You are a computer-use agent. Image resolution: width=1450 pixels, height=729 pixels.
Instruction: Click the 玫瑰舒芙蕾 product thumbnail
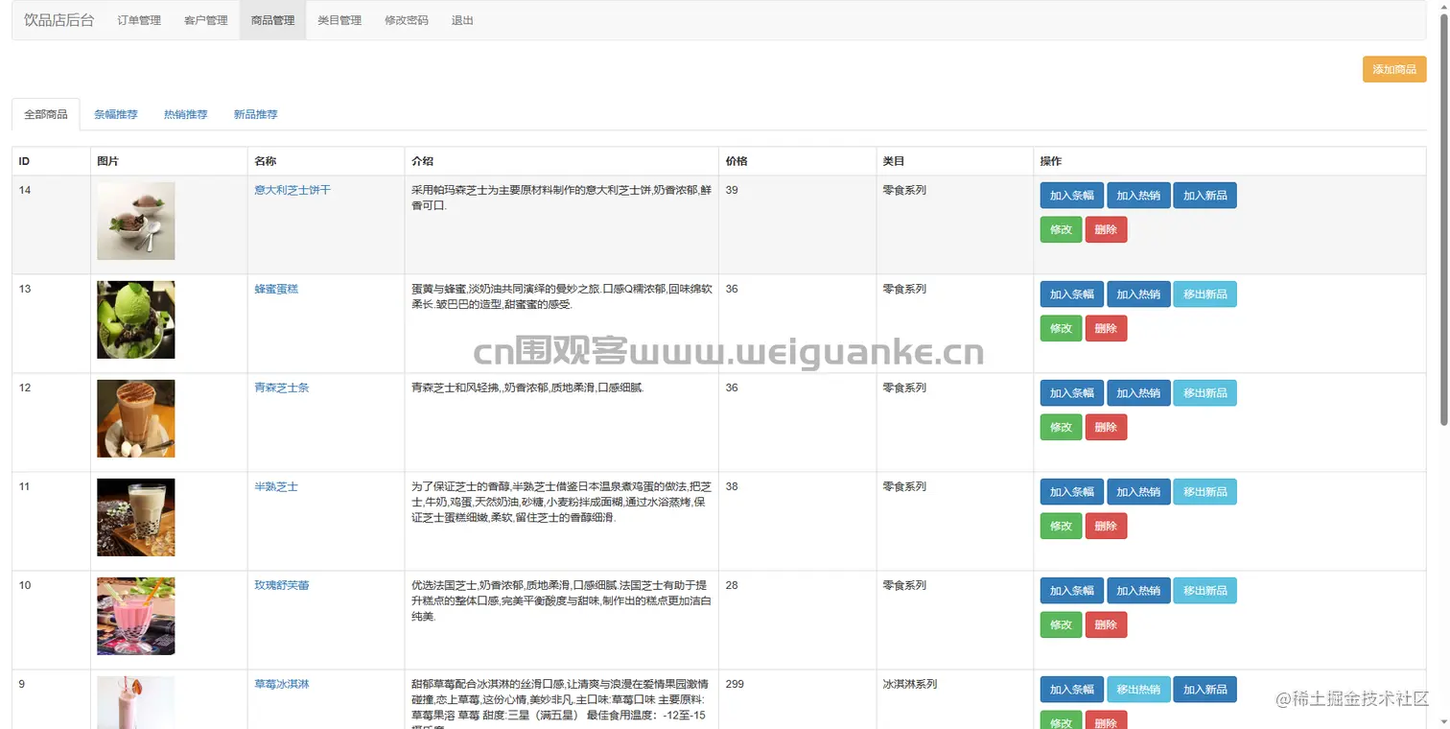tap(136, 616)
